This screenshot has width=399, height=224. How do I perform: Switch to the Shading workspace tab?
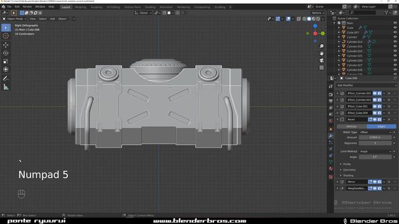click(150, 7)
